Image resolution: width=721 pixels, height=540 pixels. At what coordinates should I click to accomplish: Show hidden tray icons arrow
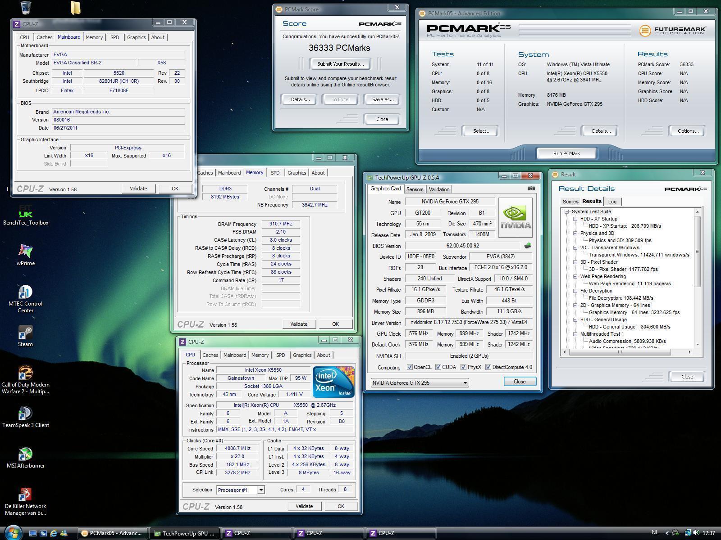tap(667, 533)
